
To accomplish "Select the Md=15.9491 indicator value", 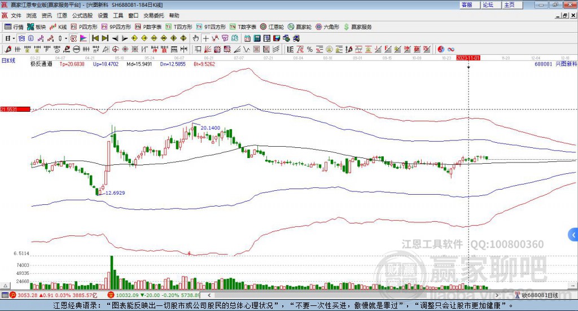I will (x=139, y=64).
